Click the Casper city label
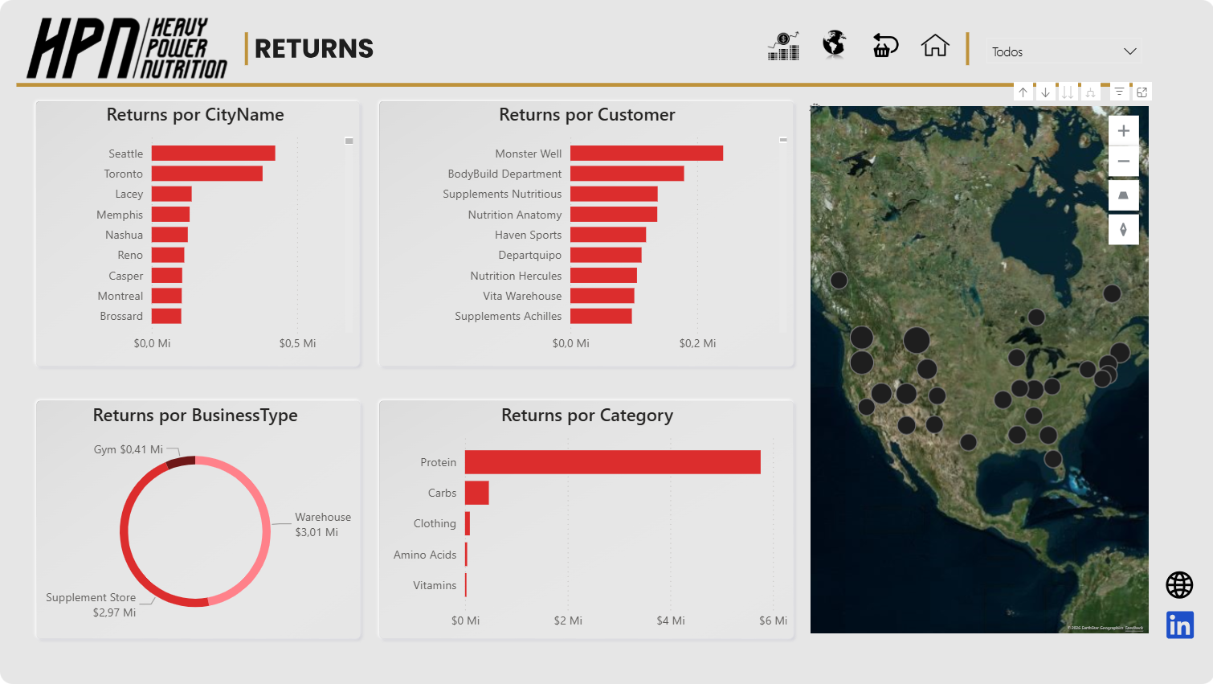1213x684 pixels. coord(126,276)
